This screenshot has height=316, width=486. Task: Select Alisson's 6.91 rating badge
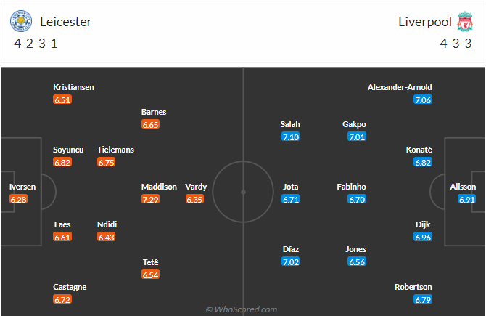(467, 199)
